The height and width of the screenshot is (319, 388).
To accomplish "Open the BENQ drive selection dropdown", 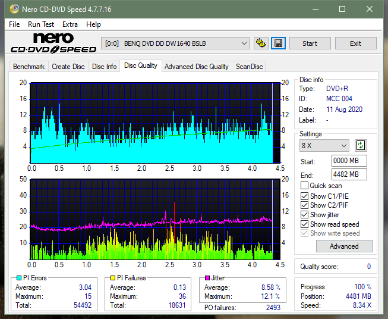I will (x=175, y=43).
